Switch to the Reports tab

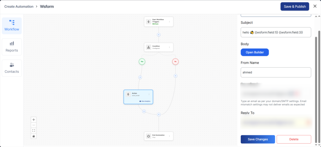12,47
